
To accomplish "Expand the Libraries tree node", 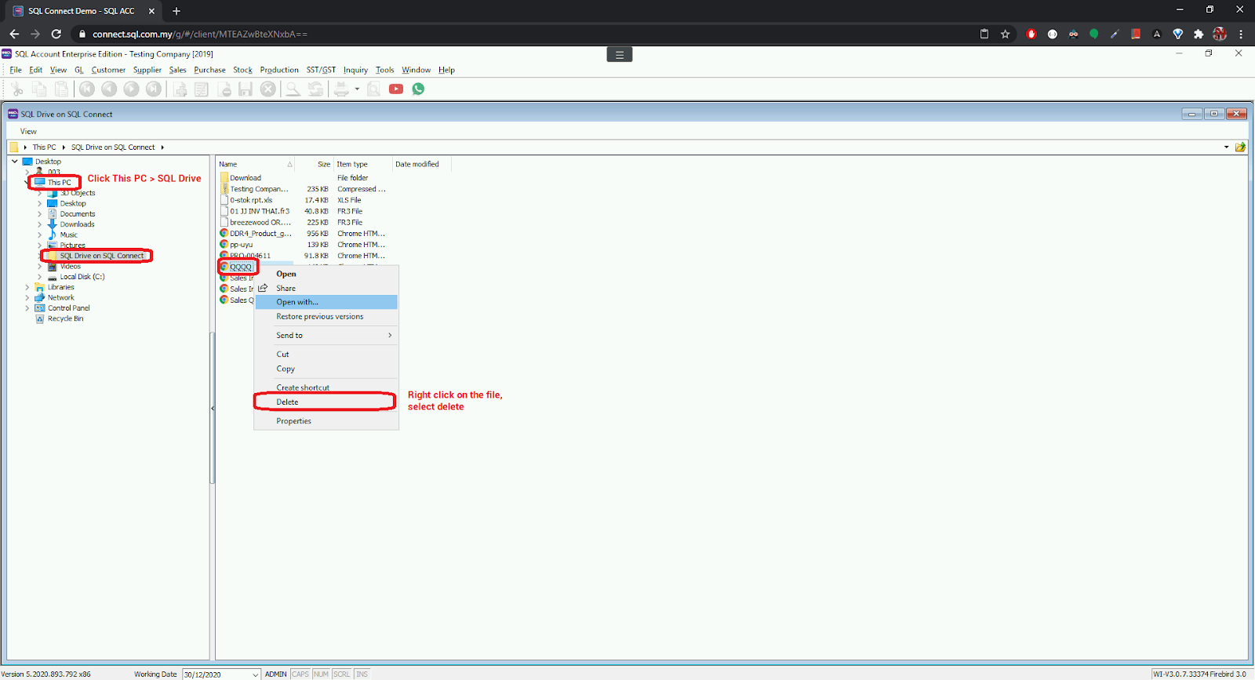I will 27,288.
